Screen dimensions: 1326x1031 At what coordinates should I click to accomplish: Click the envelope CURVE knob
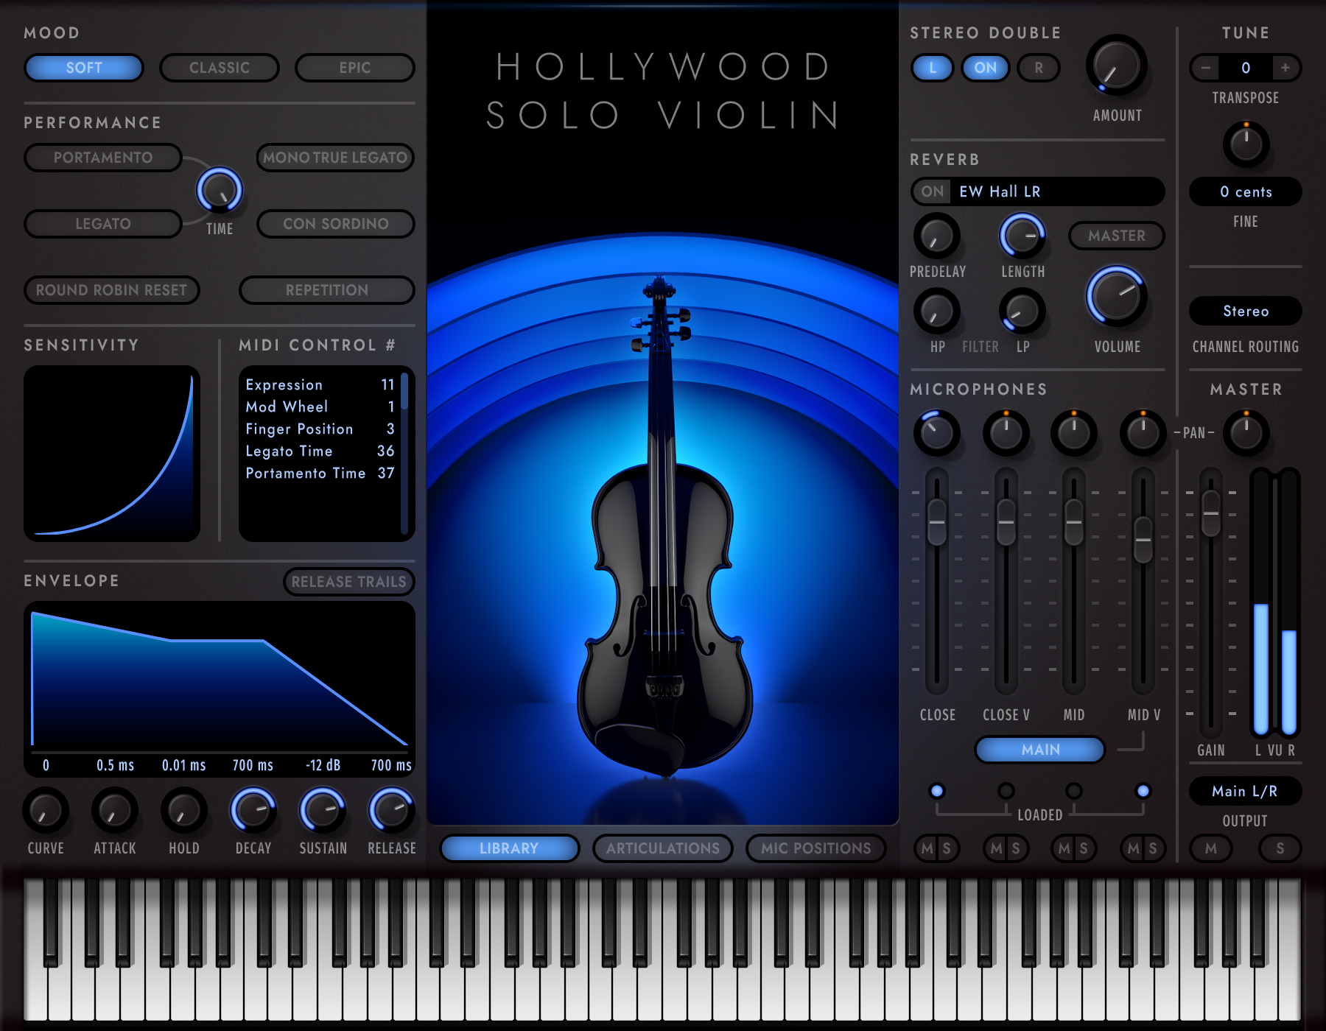46,811
